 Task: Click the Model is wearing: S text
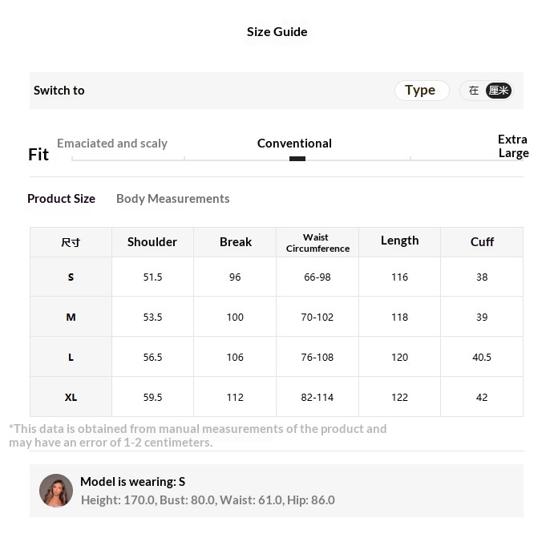click(132, 482)
